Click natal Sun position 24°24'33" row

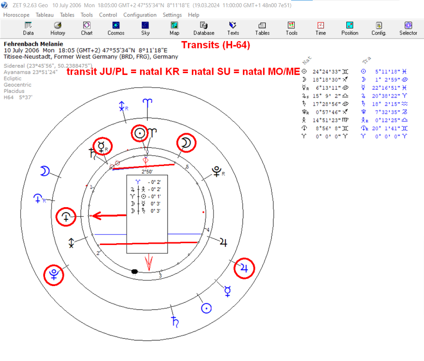(325, 71)
